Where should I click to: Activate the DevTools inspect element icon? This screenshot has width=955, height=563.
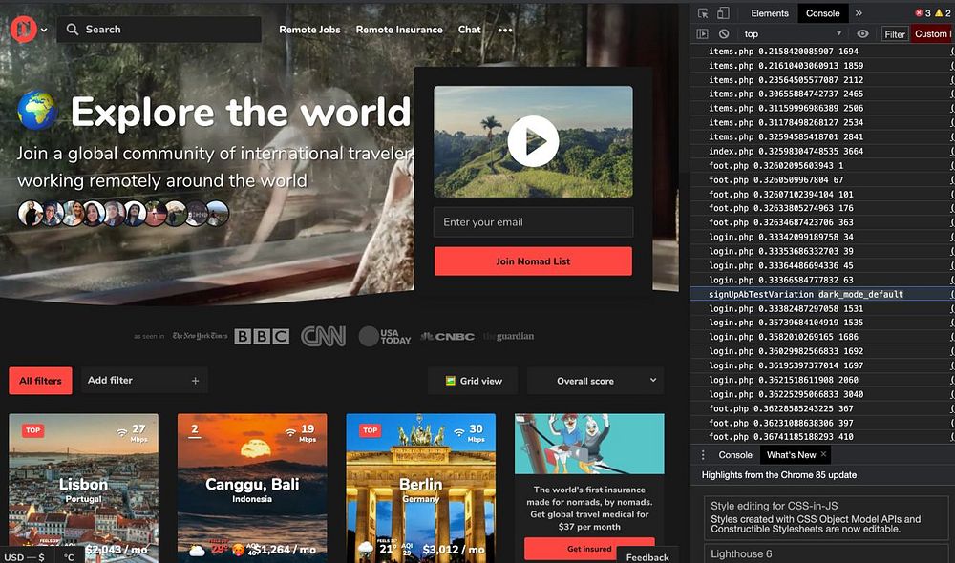[x=703, y=13]
